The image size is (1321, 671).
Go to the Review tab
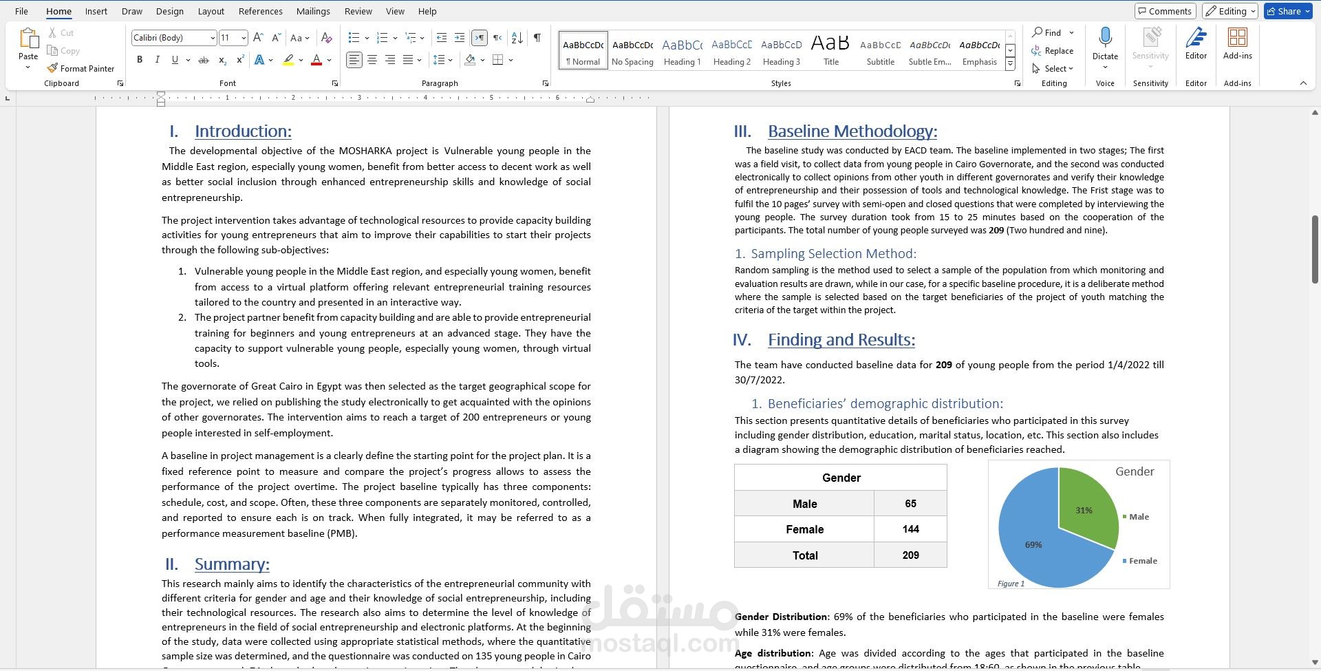click(358, 11)
